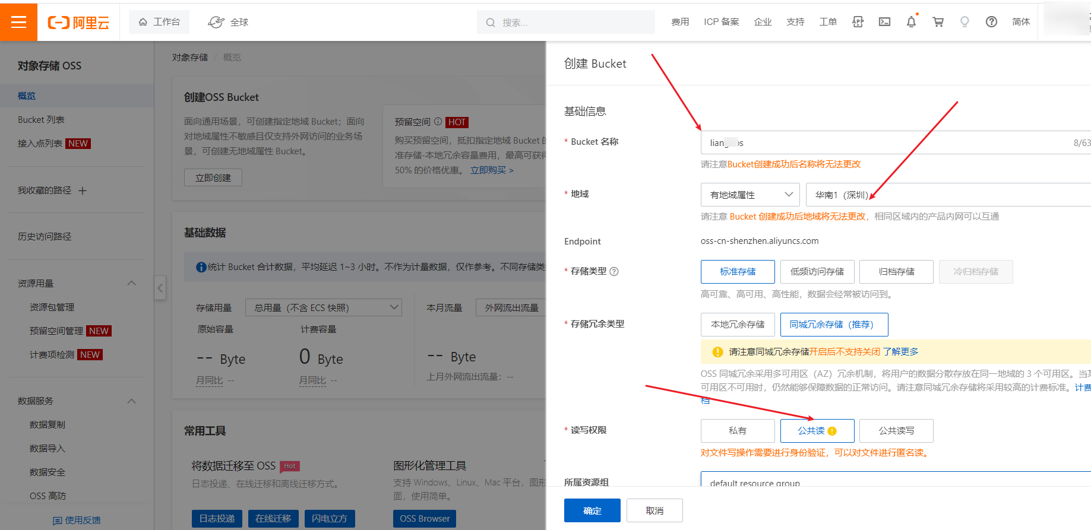Click 使用反馈 feedback link
Image resolution: width=1091 pixels, height=530 pixels.
[x=77, y=520]
